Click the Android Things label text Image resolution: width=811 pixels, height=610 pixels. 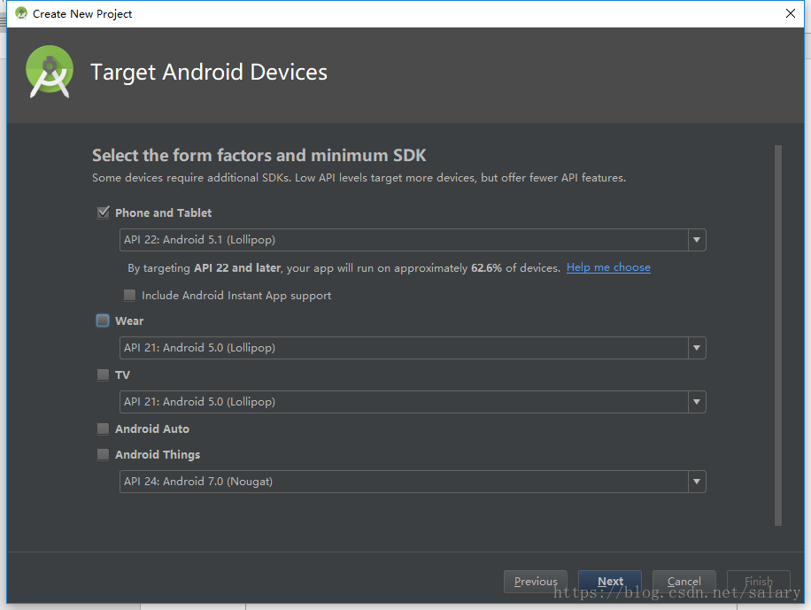click(158, 454)
